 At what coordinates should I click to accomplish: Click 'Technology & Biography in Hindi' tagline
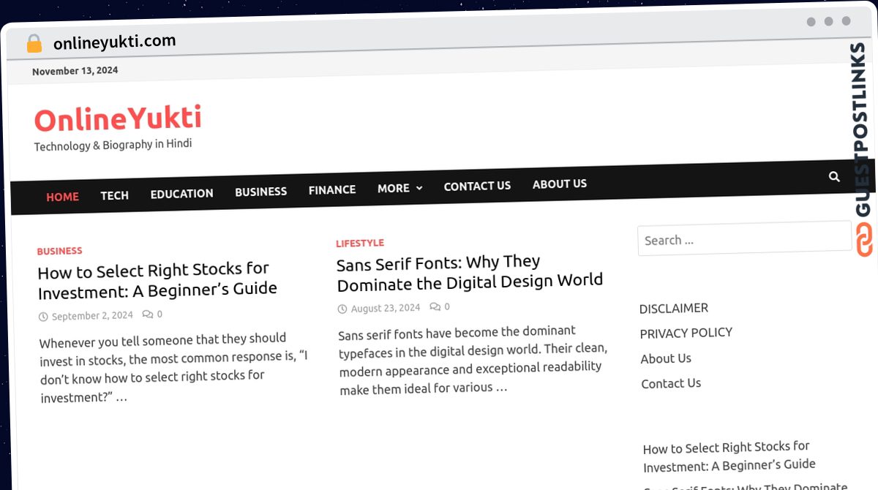pyautogui.click(x=113, y=145)
